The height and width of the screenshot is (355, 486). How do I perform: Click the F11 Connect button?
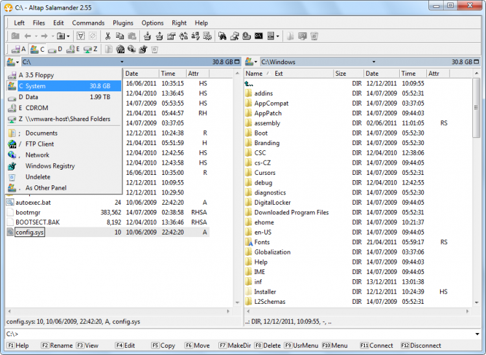376,346
